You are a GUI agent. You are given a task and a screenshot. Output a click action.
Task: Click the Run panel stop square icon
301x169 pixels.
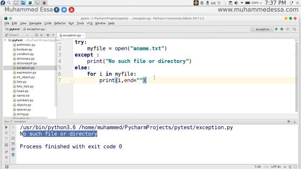click(6, 132)
